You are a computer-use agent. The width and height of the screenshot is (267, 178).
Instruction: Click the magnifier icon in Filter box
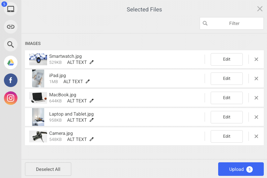205,23
